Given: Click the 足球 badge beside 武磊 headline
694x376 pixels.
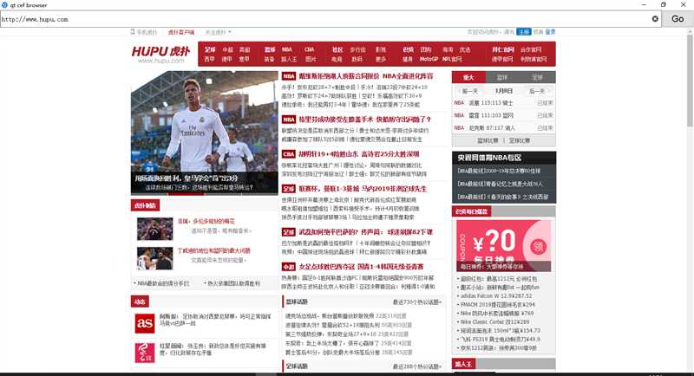Looking at the screenshot, I should (289, 232).
